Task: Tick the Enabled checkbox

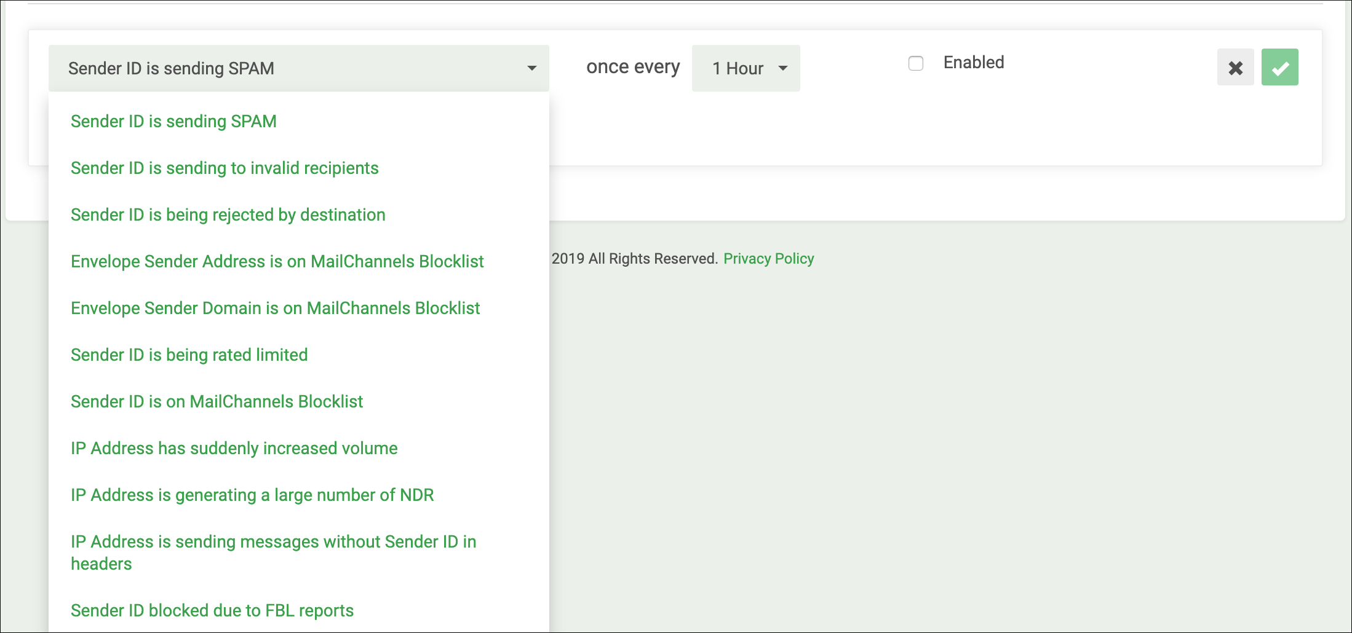Action: (x=916, y=63)
